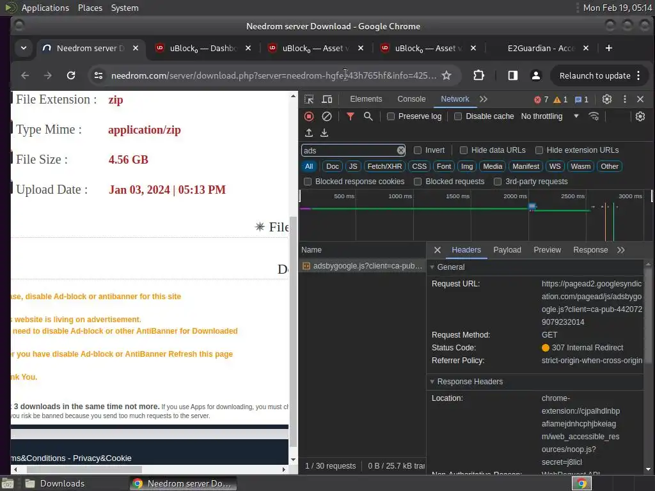Collapse the General section
The height and width of the screenshot is (491, 655).
click(x=432, y=267)
